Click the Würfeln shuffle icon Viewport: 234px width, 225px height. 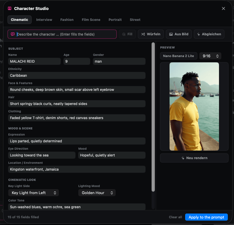point(143,34)
